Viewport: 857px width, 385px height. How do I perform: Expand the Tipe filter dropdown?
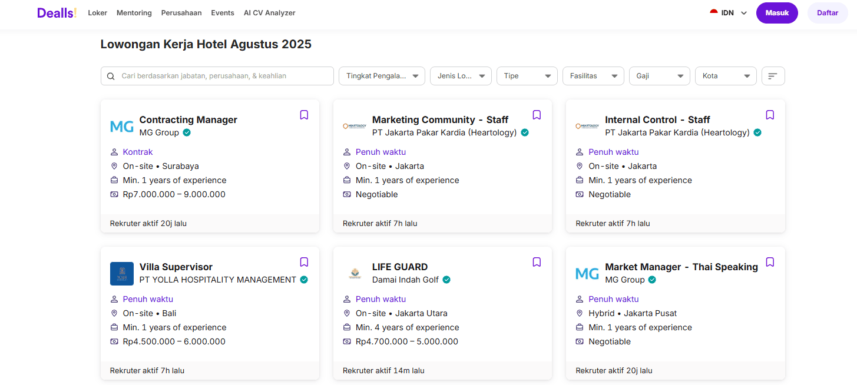coord(527,76)
